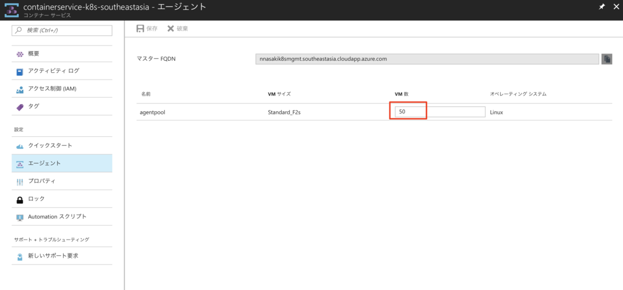
Task: Open アクセス制御 (IAM) menu item
Action: click(62, 89)
